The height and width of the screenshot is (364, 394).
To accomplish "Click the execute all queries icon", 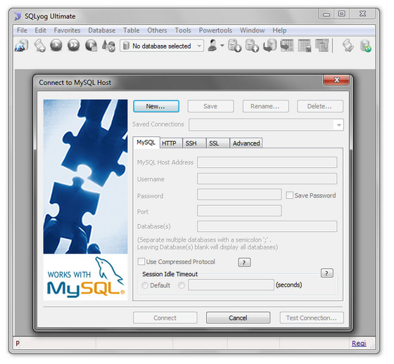I will click(x=74, y=46).
